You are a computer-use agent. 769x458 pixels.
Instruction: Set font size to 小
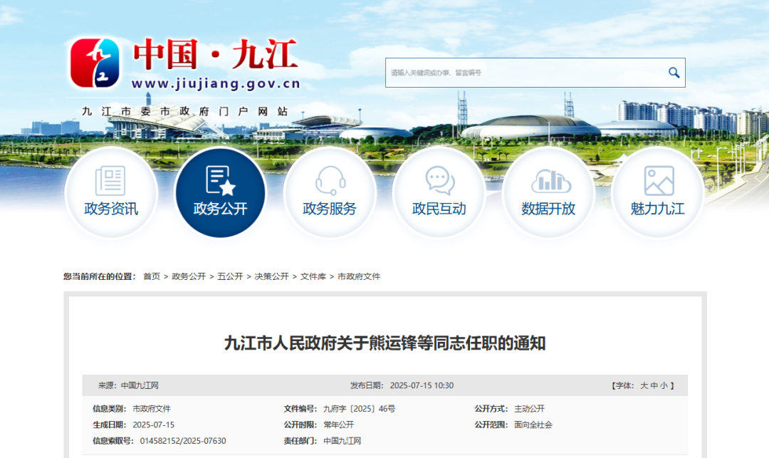[x=664, y=385]
